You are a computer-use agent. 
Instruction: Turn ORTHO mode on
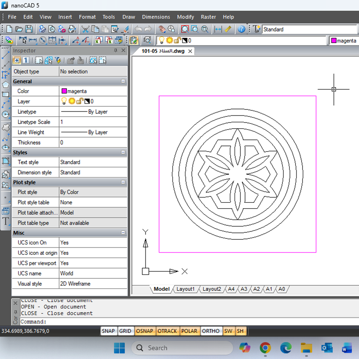[210, 331]
